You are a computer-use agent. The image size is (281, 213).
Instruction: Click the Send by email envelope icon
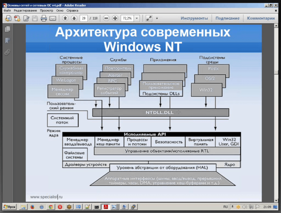pyautogui.click(x=53, y=18)
